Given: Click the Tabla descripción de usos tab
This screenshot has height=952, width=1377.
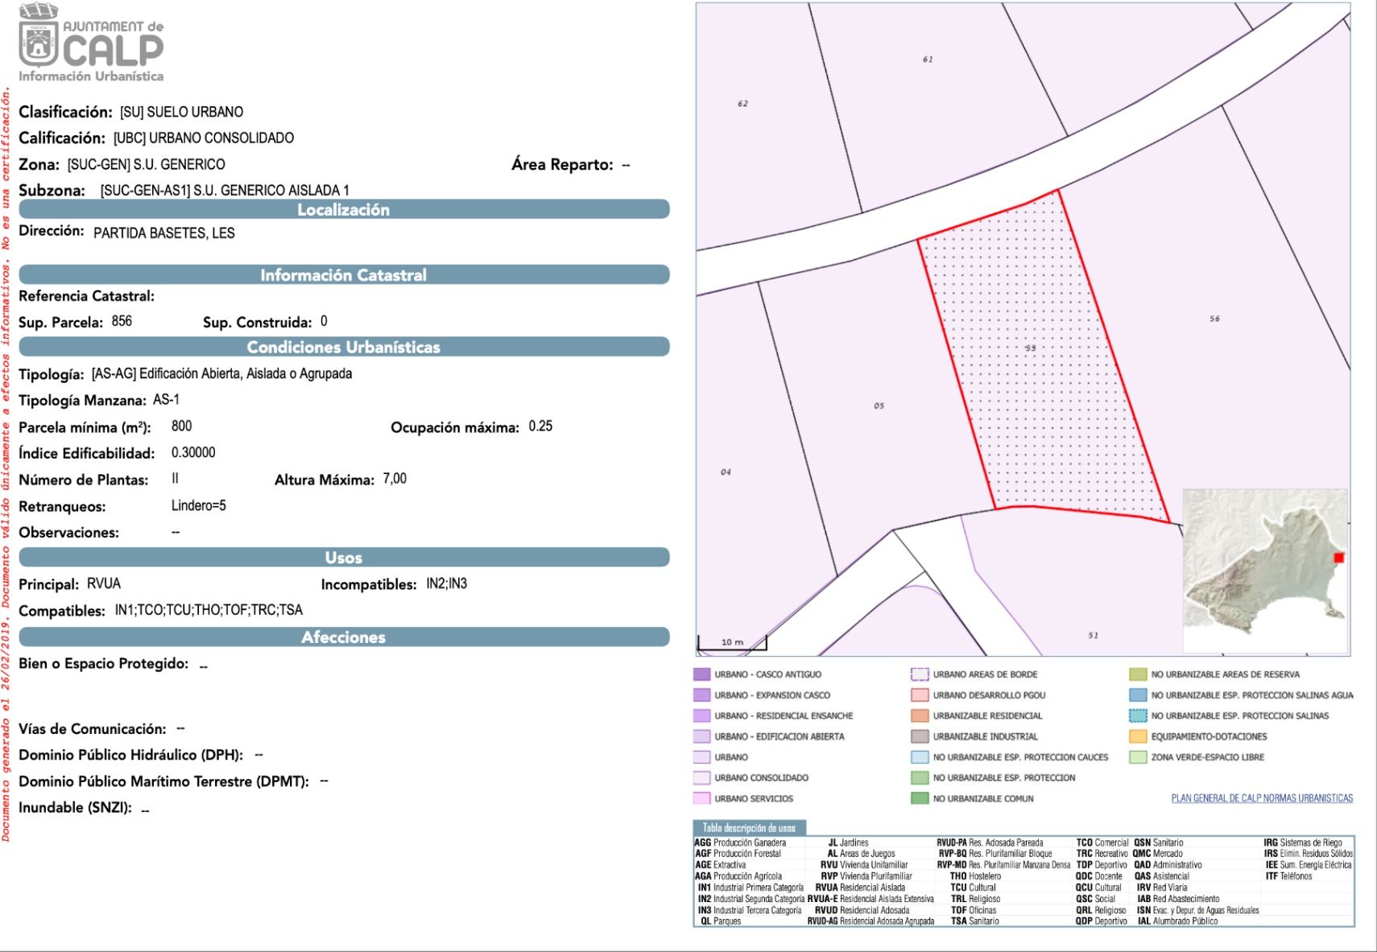Looking at the screenshot, I should (x=749, y=827).
